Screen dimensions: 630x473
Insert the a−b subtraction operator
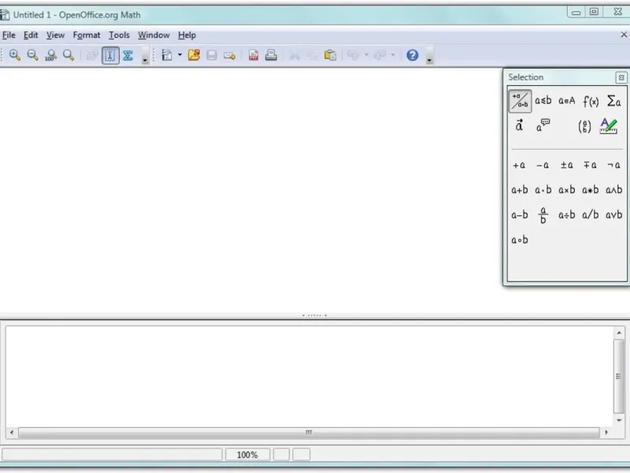click(520, 215)
